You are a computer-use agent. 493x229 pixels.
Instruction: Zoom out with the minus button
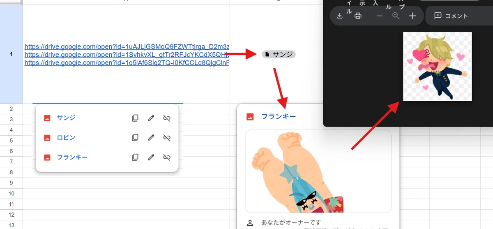[380, 16]
